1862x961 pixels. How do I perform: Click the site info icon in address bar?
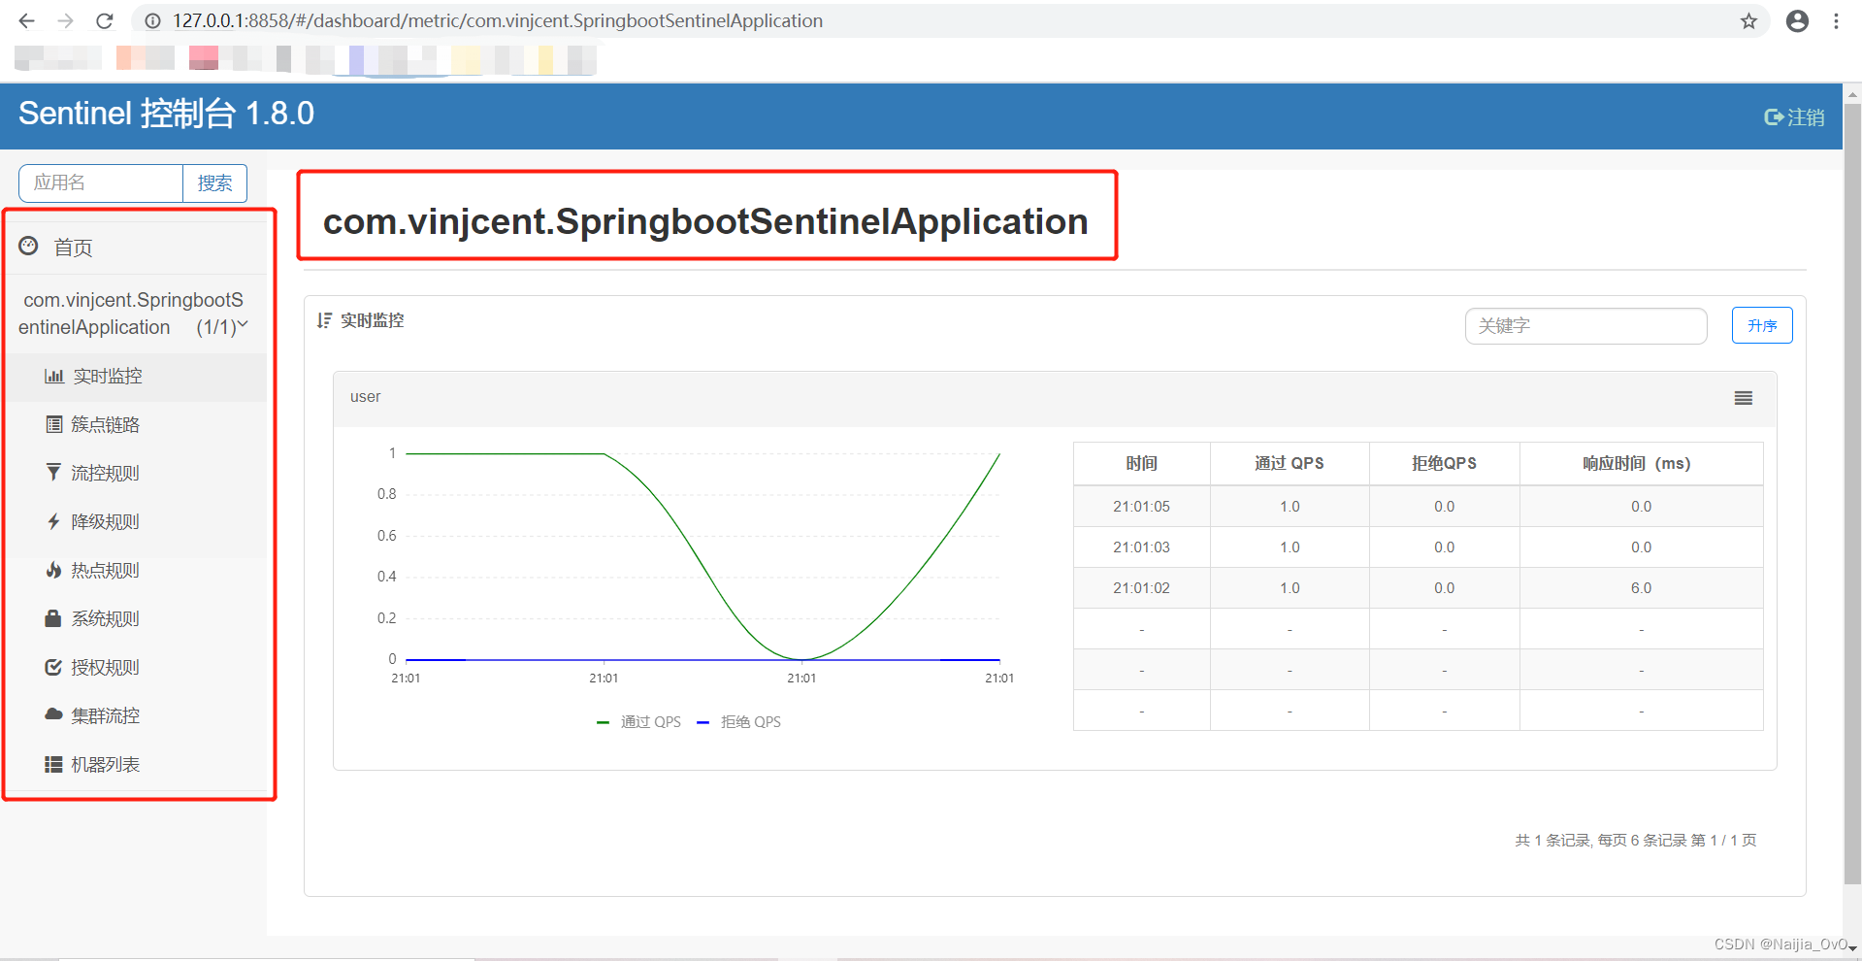coord(152,20)
